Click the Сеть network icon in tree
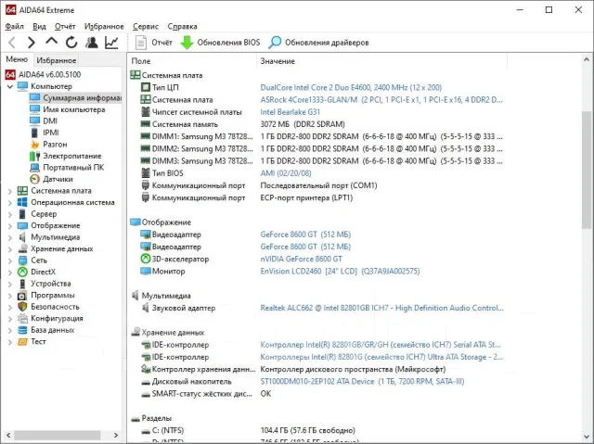 [22, 260]
